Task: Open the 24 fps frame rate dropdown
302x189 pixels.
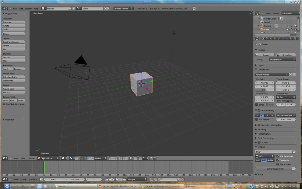Action: (286, 97)
